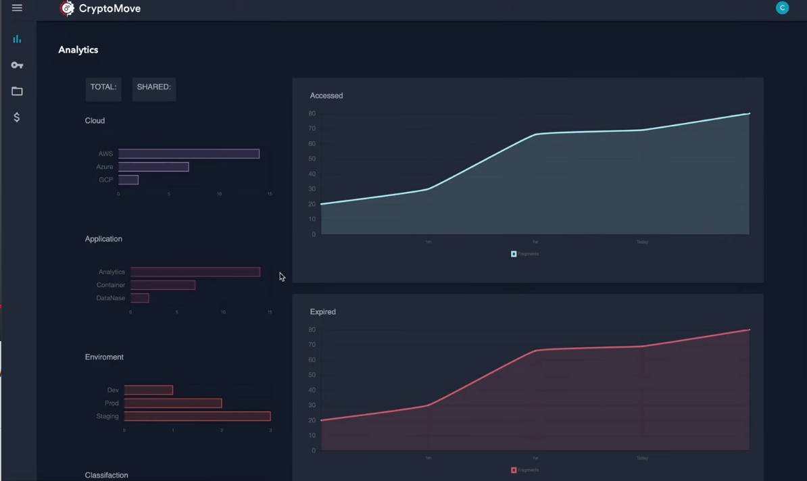Select the Azure bar in Cloud chart
Image resolution: width=807 pixels, height=481 pixels.
point(153,167)
